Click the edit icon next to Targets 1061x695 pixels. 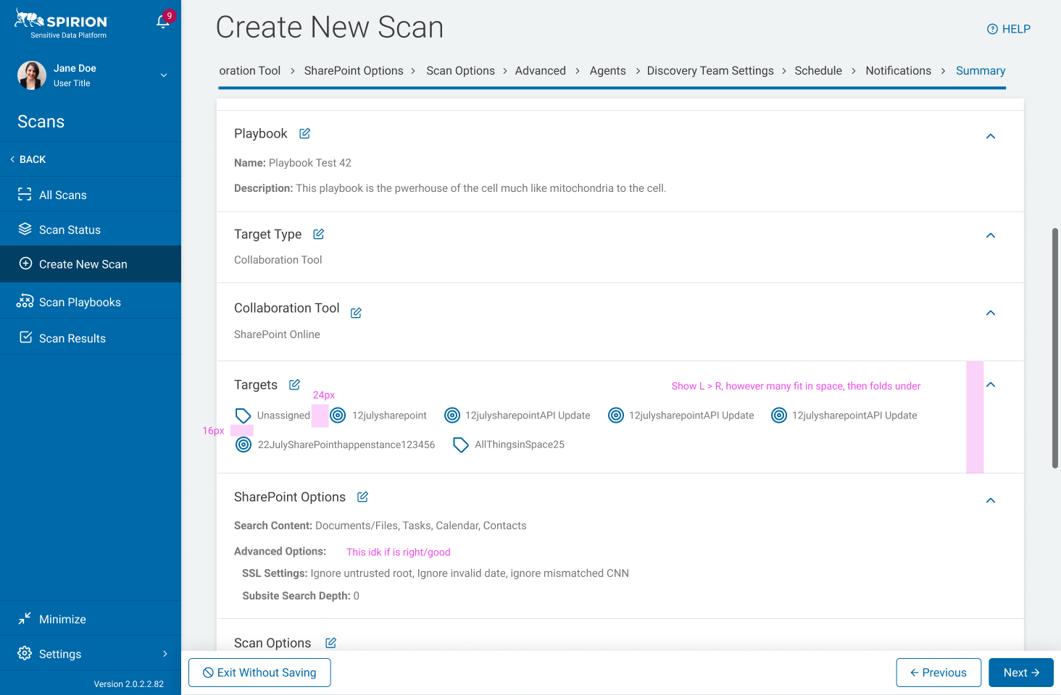pos(294,384)
